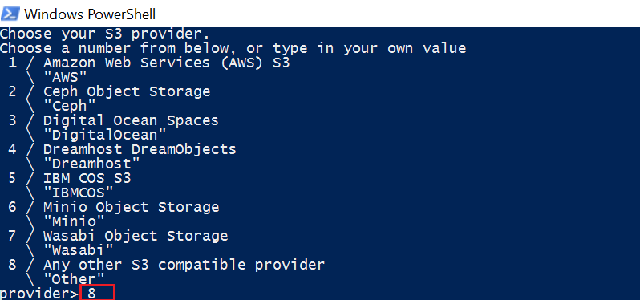This screenshot has height=300, width=640.
Task: Click the Windows PowerShell window title text
Action: tap(90, 14)
